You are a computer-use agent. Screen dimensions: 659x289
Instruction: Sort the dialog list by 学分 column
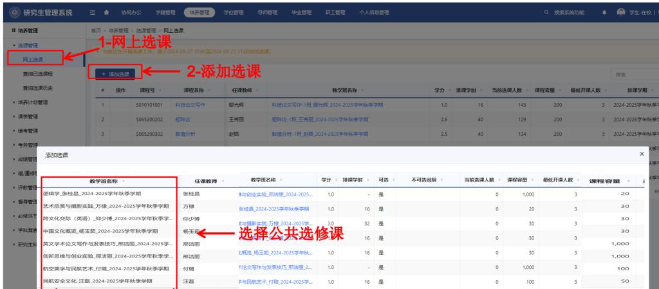(326, 178)
